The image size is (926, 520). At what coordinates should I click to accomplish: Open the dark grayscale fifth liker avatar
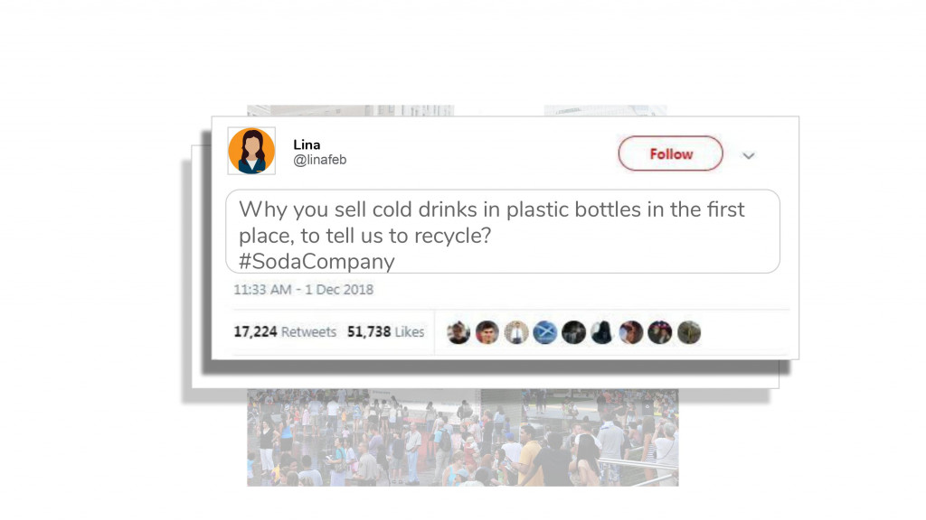pyautogui.click(x=573, y=332)
